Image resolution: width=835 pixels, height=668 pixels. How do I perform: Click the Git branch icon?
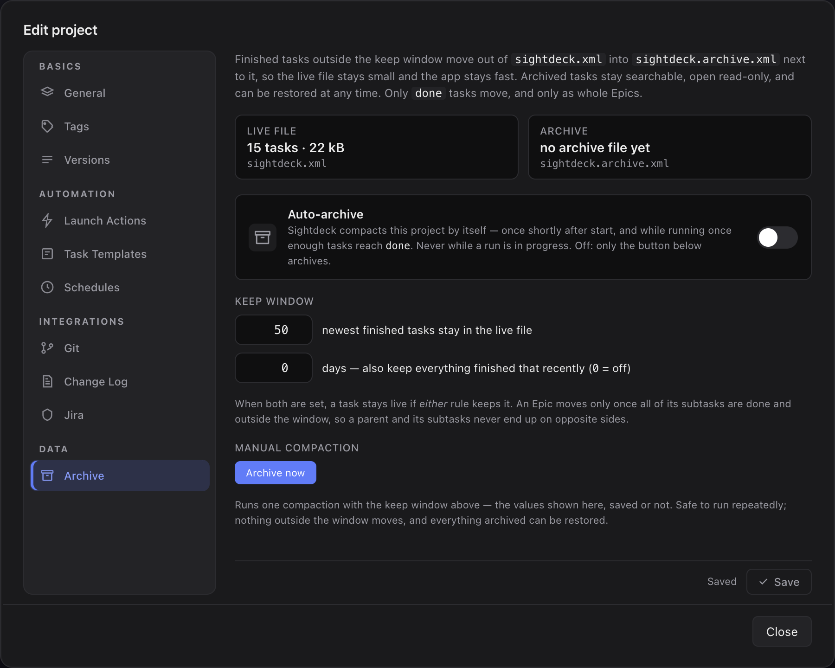47,348
